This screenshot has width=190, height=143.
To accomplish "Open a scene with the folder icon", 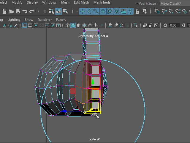I will point(11,11).
